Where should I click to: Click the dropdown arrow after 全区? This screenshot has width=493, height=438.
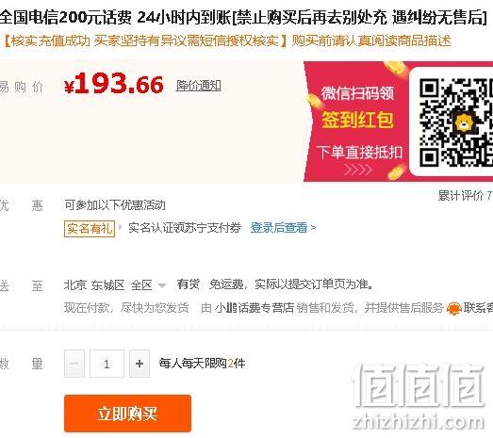pyautogui.click(x=161, y=285)
